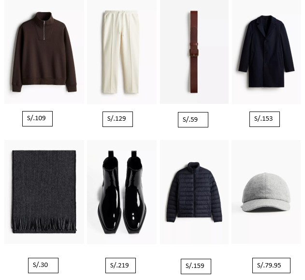Click the grey wool cap image
Image resolution: width=305 pixels, height=280 pixels.
point(266,192)
